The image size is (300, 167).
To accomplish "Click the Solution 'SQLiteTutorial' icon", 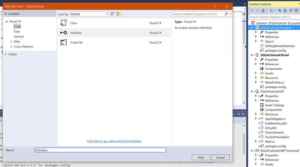I will [253, 23].
